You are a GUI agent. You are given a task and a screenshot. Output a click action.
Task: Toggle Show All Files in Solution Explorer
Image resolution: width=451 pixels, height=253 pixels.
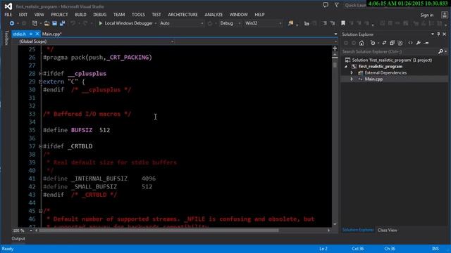pos(400,43)
